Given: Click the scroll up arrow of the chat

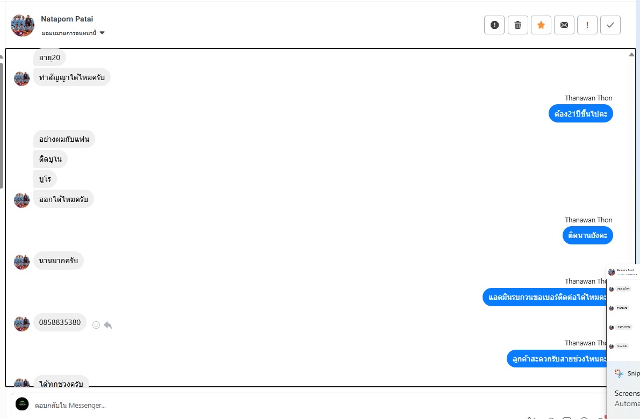Looking at the screenshot, I should coord(631,54).
